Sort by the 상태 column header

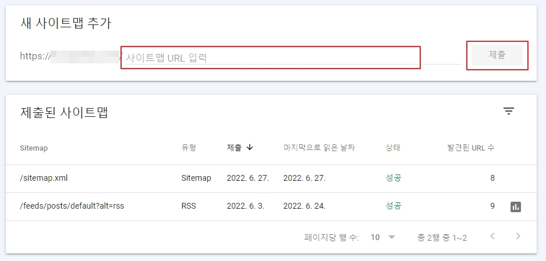[393, 148]
